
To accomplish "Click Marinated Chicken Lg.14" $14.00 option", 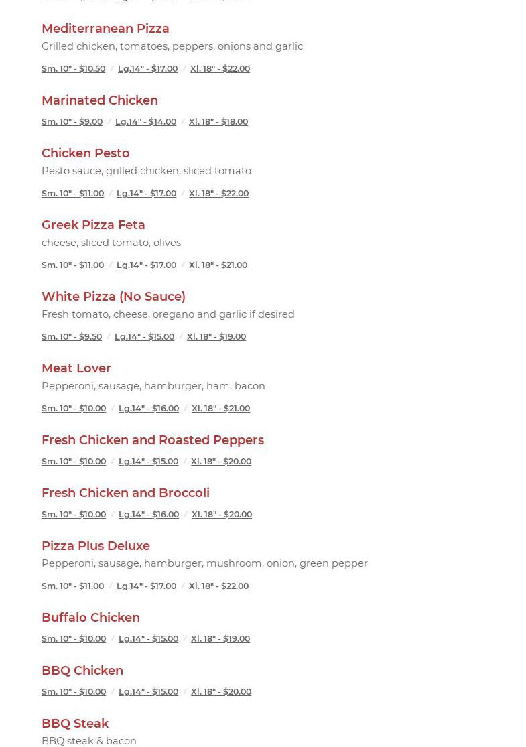I will (145, 121).
